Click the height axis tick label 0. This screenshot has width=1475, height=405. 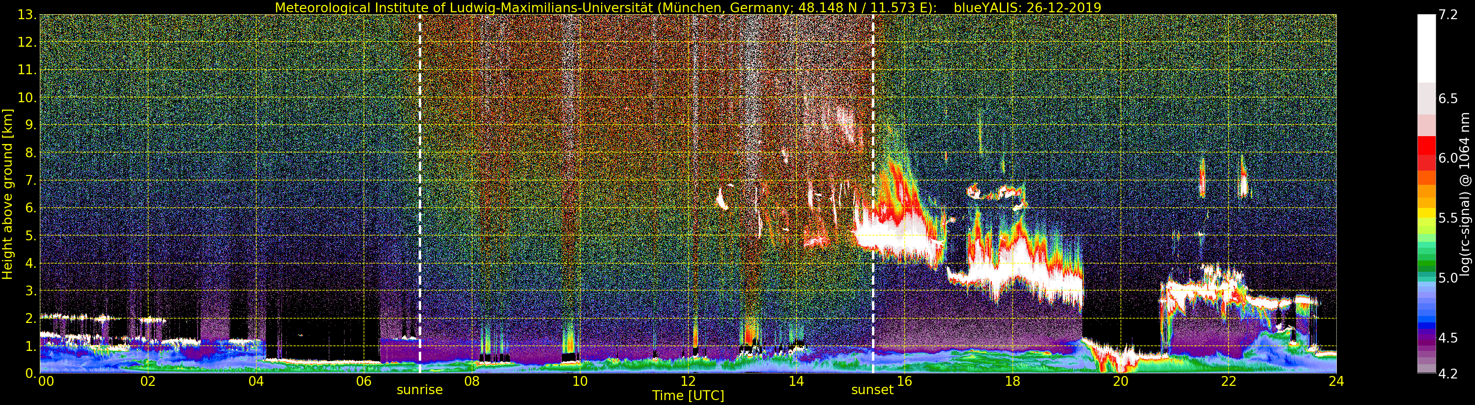click(31, 374)
